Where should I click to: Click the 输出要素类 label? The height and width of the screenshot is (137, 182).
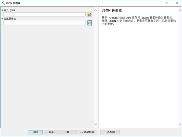coord(10,19)
